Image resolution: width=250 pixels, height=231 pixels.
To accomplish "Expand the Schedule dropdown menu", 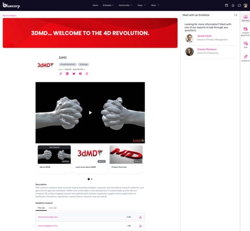I will coord(108,5).
